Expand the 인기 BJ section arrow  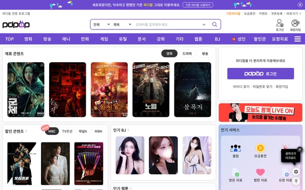128,130
